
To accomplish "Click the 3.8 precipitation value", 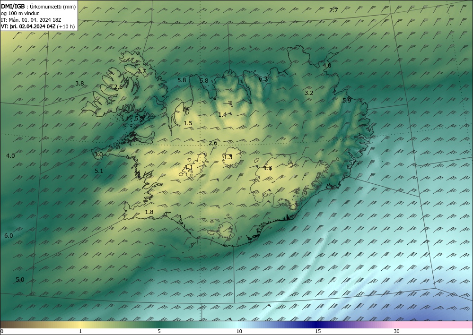I will tap(79, 84).
